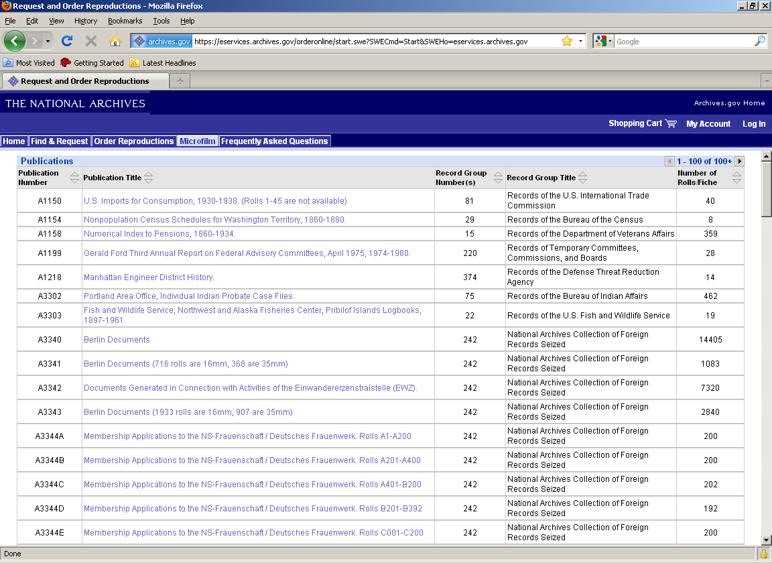Viewport: 772px width, 563px height.
Task: Open the View menu
Action: (56, 21)
